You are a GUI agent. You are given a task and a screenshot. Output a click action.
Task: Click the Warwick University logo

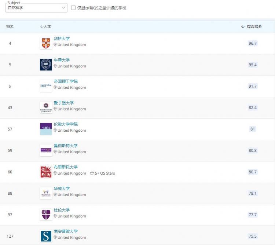(46, 193)
